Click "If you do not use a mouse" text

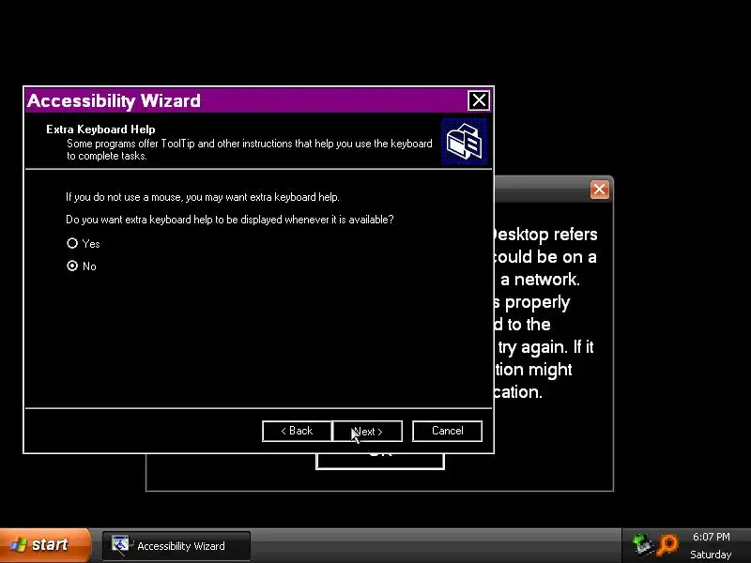point(203,197)
